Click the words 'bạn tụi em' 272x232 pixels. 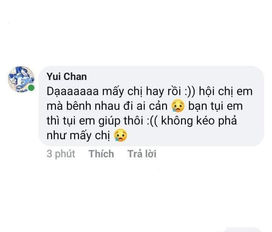215,106
